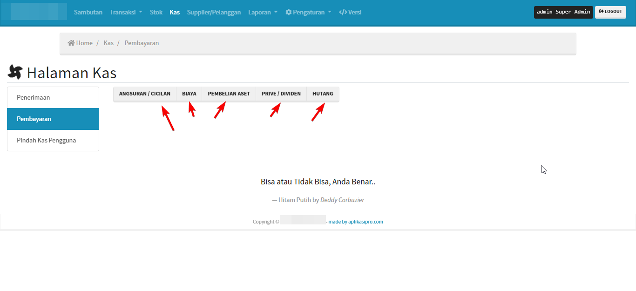
Task: Open the Stok menu item
Action: pyautogui.click(x=156, y=12)
